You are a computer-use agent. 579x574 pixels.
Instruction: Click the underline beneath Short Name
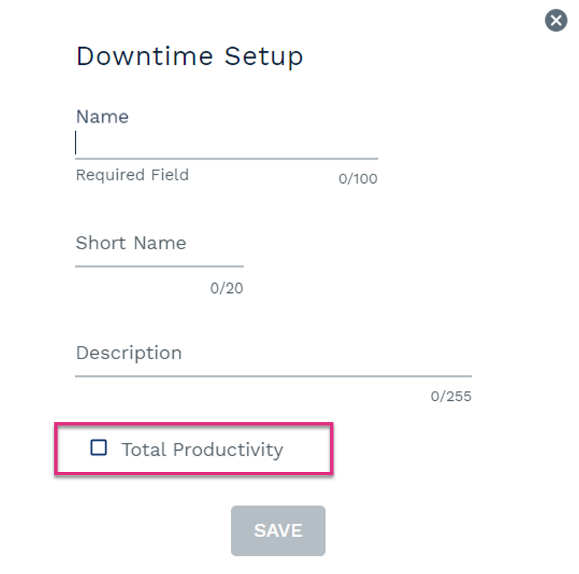coord(159,266)
